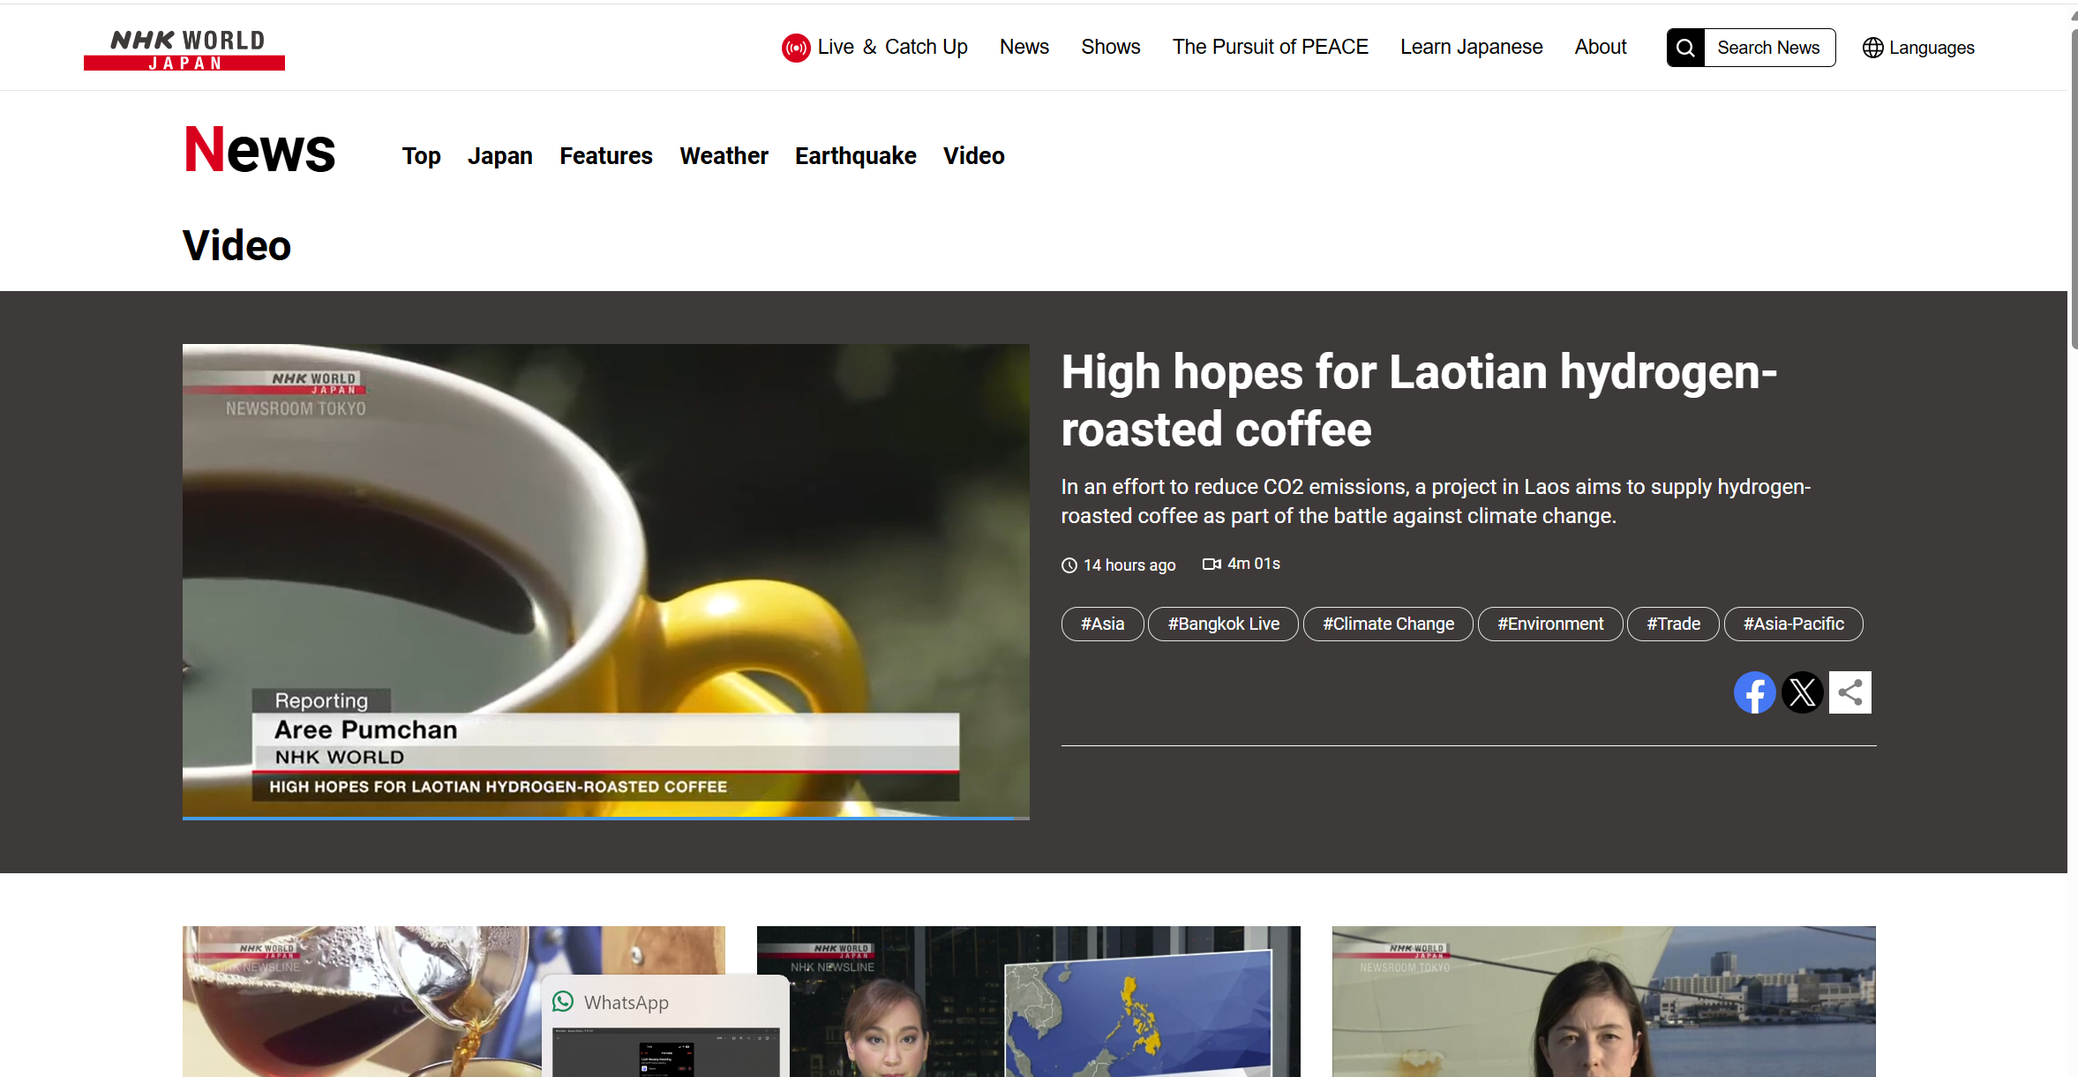Click the video progress bar
Screen dimensions: 2078x1077
point(605,819)
